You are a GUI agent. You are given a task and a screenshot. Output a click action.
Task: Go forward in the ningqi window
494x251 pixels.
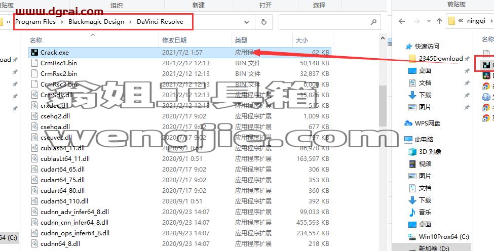416,21
